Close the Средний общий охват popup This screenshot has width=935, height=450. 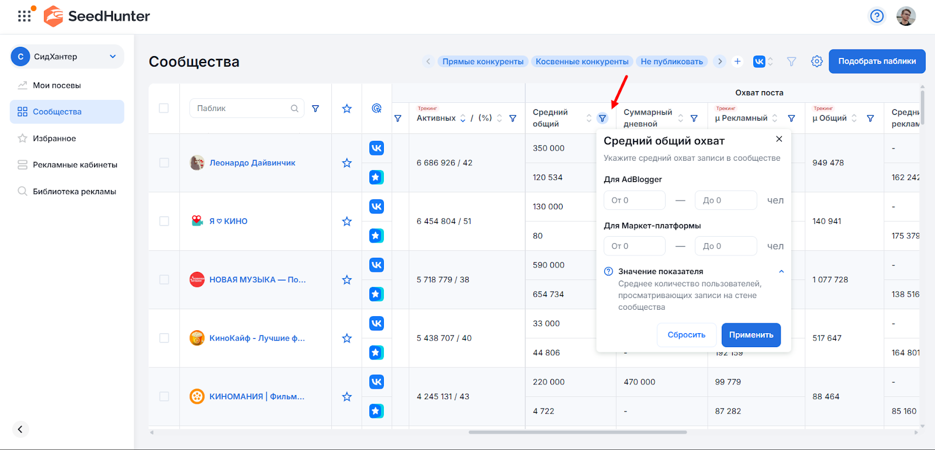778,139
